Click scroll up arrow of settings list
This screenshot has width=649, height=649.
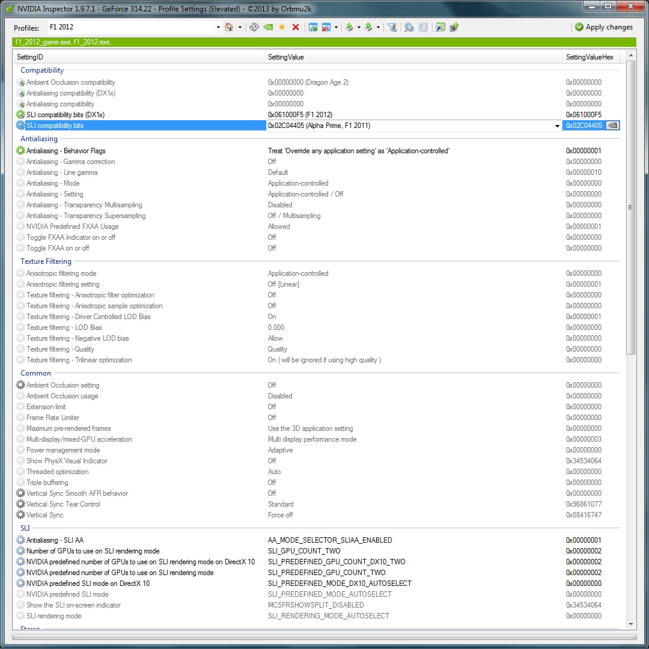point(630,55)
